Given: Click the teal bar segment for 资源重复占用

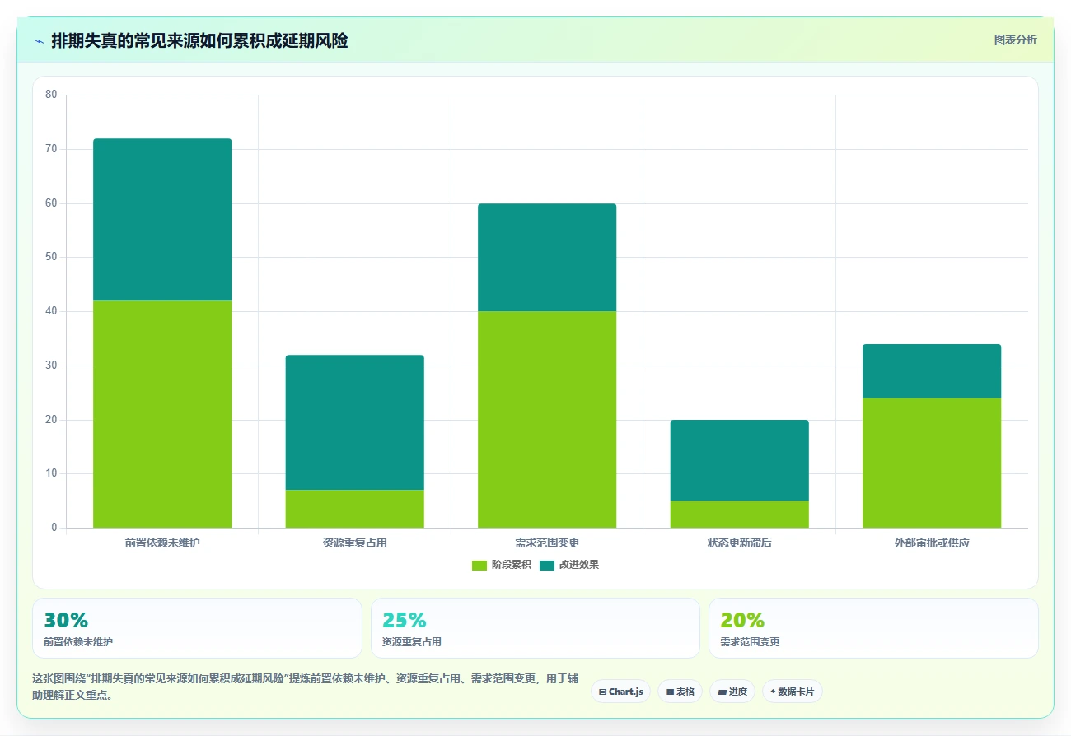Looking at the screenshot, I should point(354,422).
